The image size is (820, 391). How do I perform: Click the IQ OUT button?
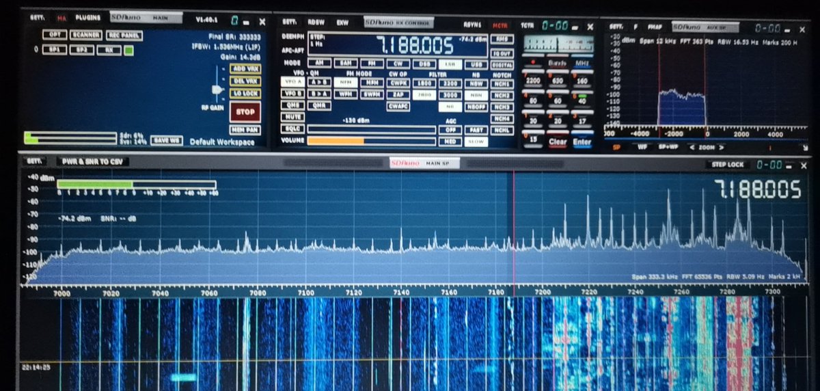tap(502, 53)
